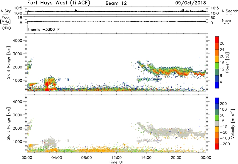
Task: Pick the gray segment of velocity colorbar
Action: 217,124
